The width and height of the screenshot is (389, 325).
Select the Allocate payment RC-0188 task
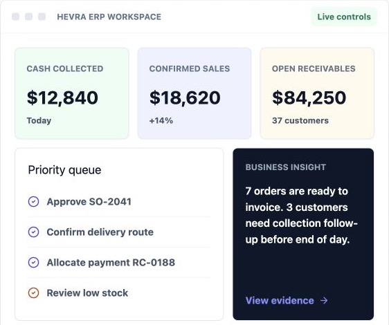(119, 262)
